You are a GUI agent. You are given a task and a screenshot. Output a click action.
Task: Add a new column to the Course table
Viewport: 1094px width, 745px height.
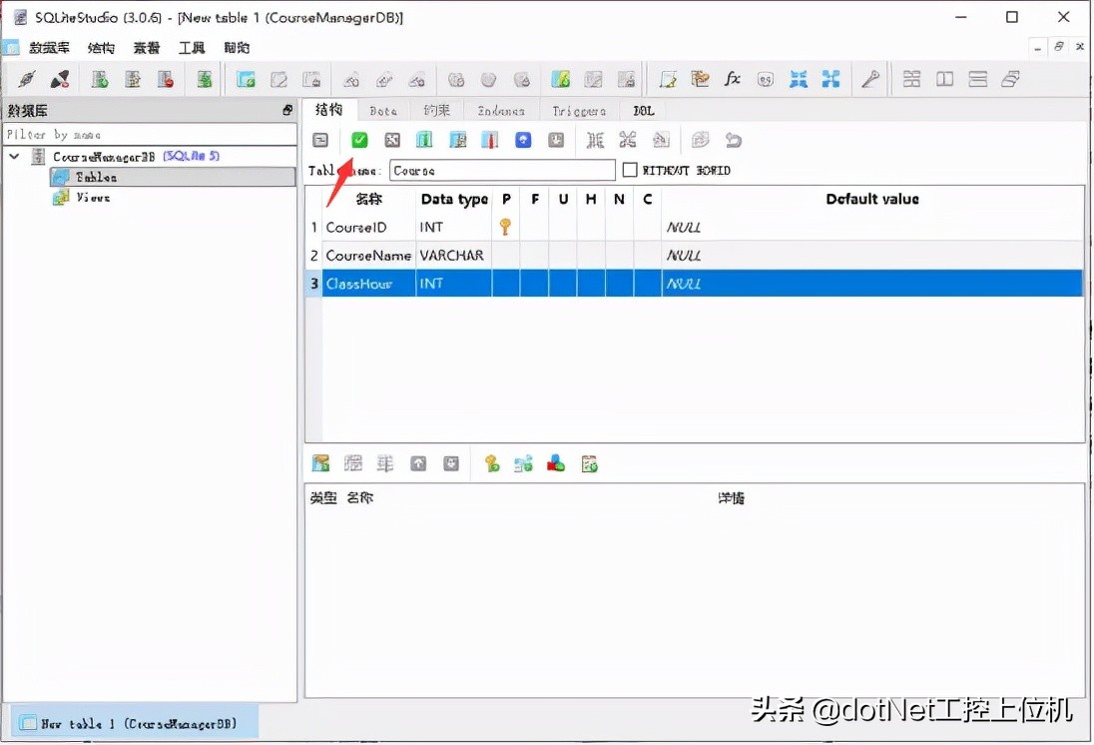pyautogui.click(x=423, y=140)
